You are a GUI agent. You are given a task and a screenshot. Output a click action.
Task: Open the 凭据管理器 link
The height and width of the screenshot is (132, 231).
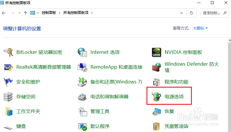176,126
